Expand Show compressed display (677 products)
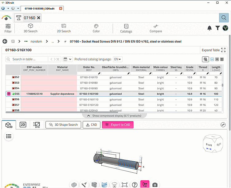 click(114, 116)
